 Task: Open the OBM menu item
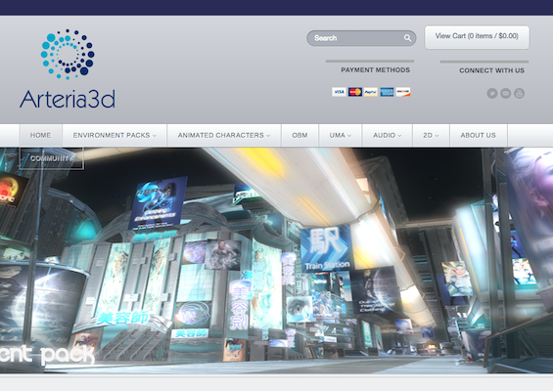pos(300,135)
